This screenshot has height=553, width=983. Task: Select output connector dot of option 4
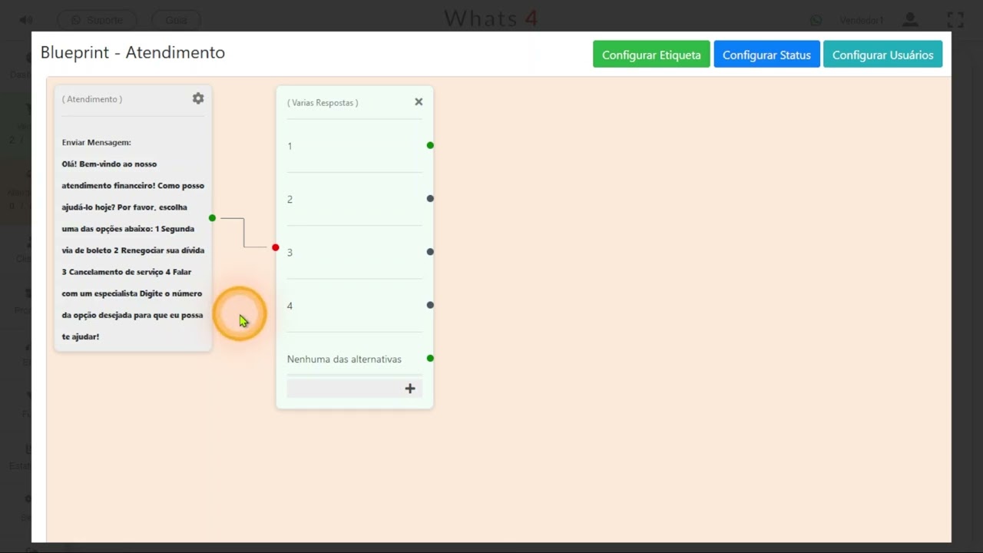point(430,305)
